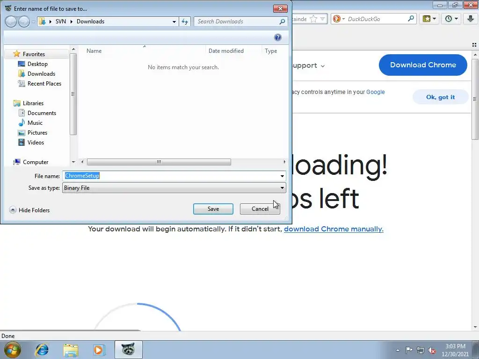Click the network tray icon

pyautogui.click(x=421, y=350)
